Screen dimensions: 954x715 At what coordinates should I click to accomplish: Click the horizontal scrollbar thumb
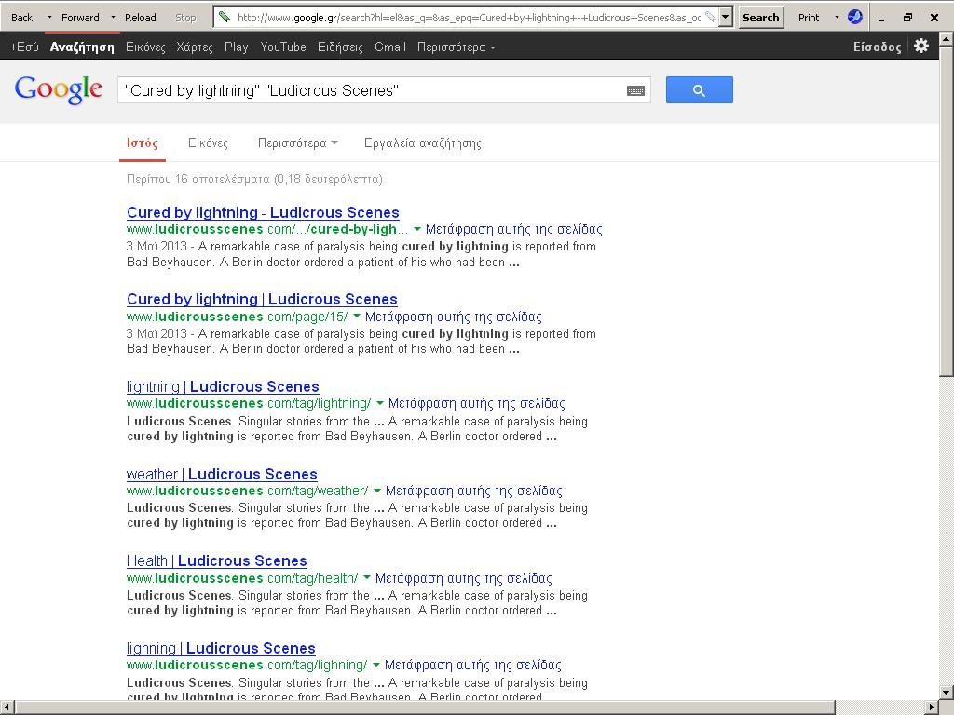click(x=425, y=708)
